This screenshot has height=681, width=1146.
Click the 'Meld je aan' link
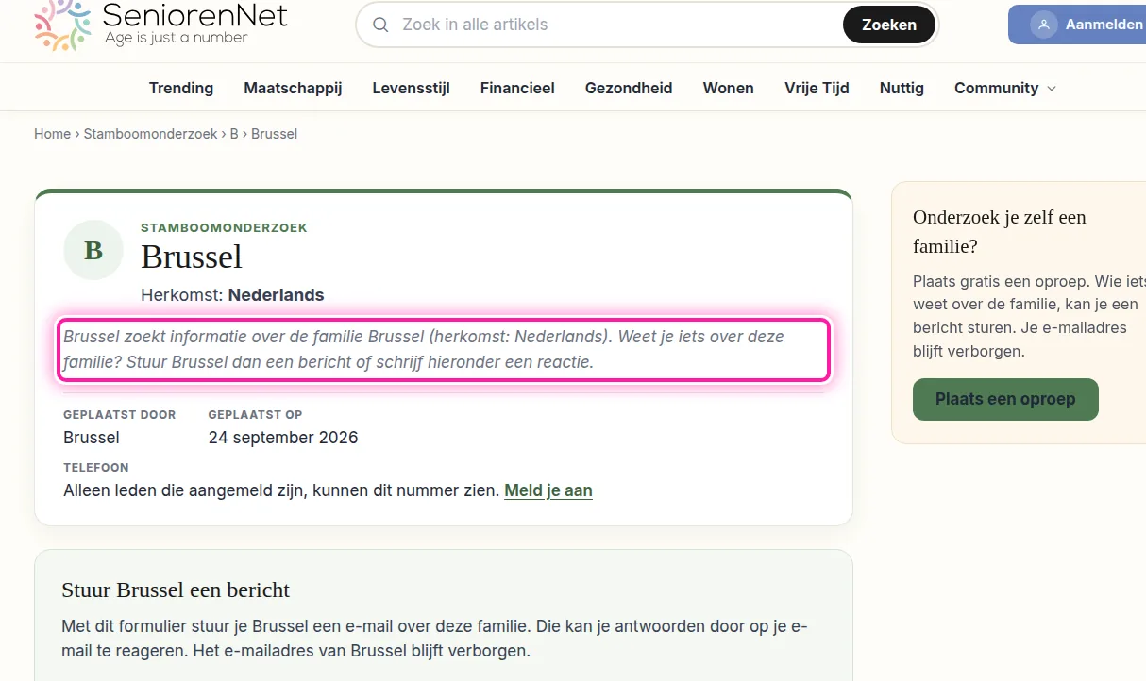click(548, 490)
